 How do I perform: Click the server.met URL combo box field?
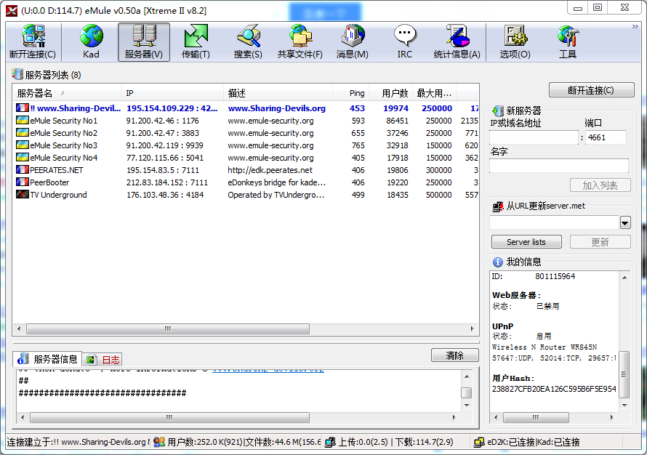pos(554,222)
